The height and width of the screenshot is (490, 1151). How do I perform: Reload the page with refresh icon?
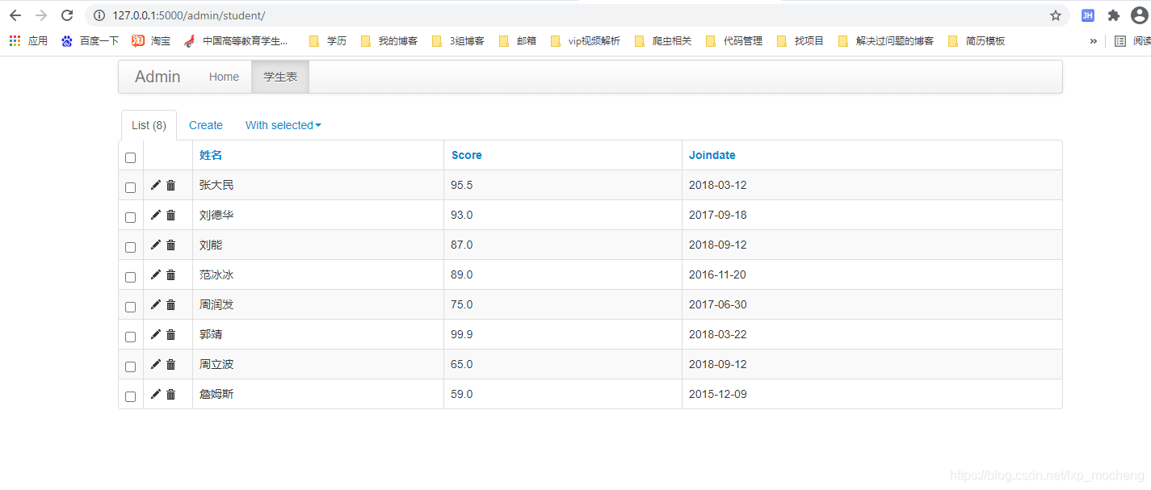[67, 15]
